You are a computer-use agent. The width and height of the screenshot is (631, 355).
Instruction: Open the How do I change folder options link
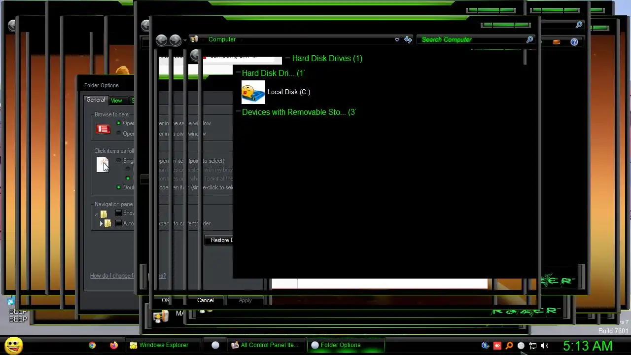(128, 276)
